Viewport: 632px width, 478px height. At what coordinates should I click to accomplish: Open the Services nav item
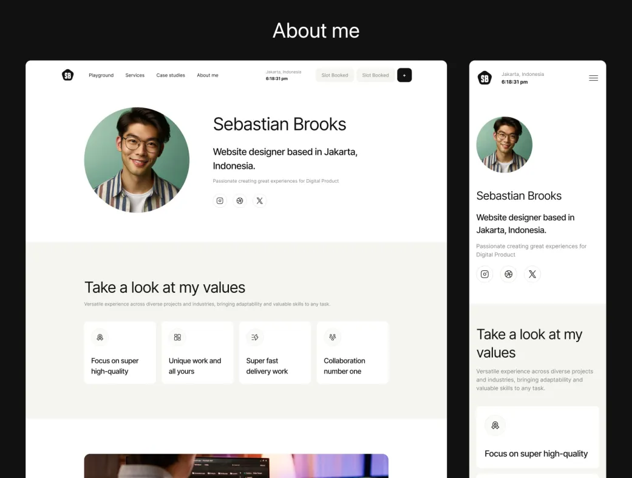[x=135, y=75]
